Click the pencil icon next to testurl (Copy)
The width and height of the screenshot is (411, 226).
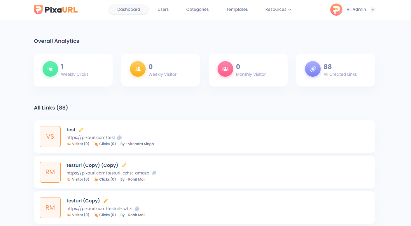[x=106, y=201]
